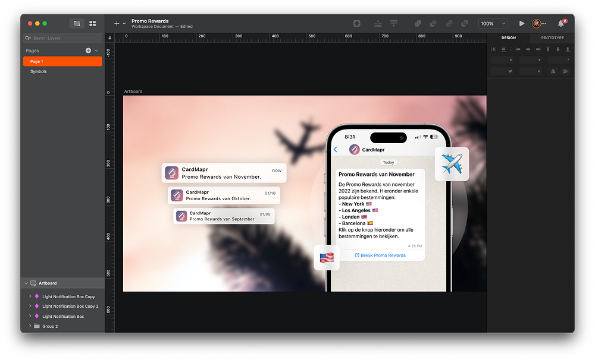The height and width of the screenshot is (360, 595).
Task: Click the Today date pill in chat
Action: click(388, 163)
